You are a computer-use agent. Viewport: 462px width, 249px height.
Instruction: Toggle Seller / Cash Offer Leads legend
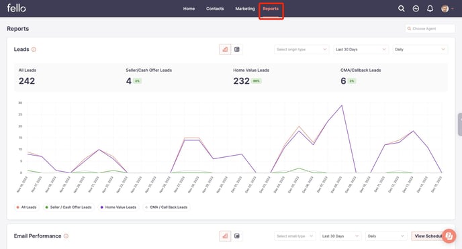(68, 207)
